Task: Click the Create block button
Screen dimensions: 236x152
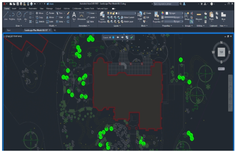Action: pyautogui.click(x=147, y=13)
